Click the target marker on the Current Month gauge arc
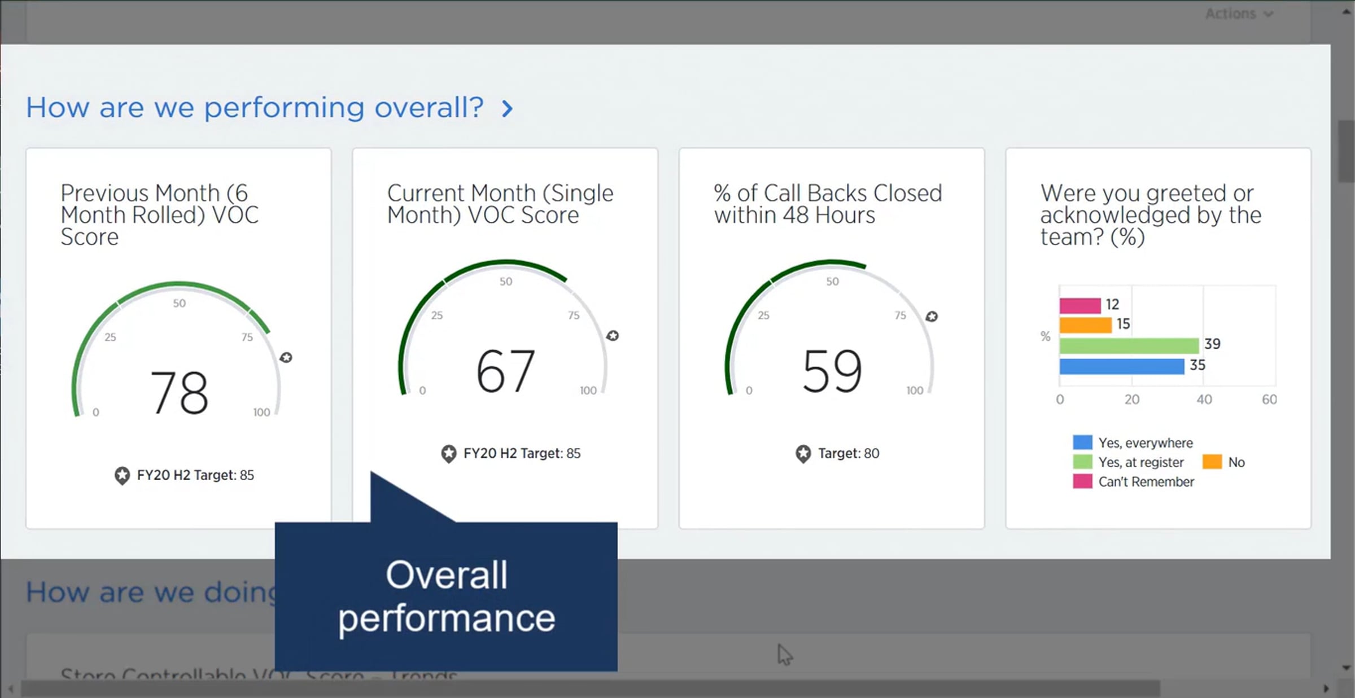The width and height of the screenshot is (1355, 698). tap(613, 336)
